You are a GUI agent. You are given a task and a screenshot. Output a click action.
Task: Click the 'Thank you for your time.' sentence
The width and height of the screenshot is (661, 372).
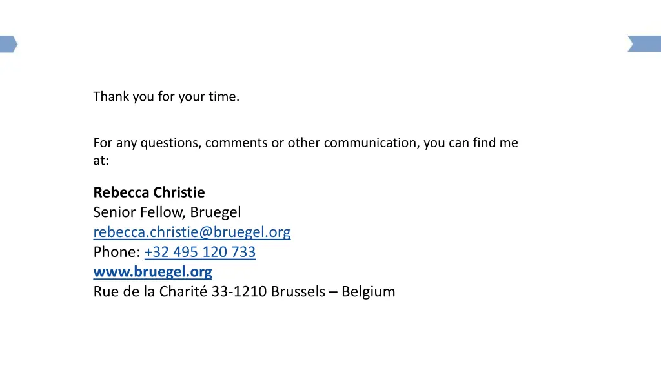click(x=166, y=97)
